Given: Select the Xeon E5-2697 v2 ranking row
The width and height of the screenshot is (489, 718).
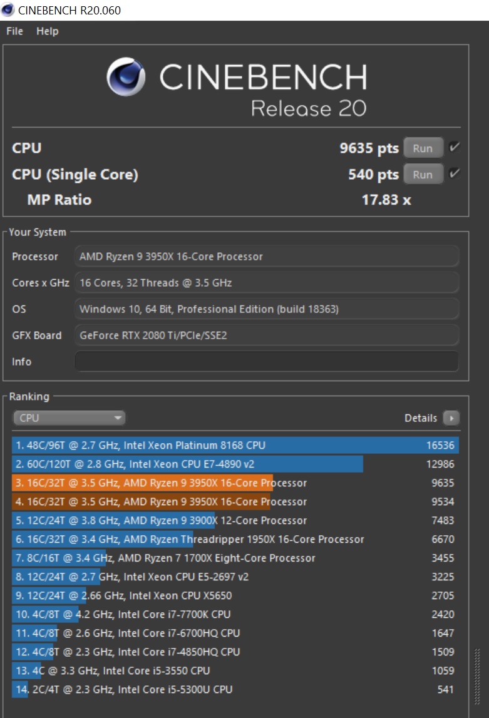Looking at the screenshot, I should point(235,577).
